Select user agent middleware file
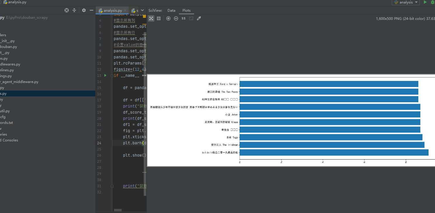The image size is (435, 213). pos(19,82)
